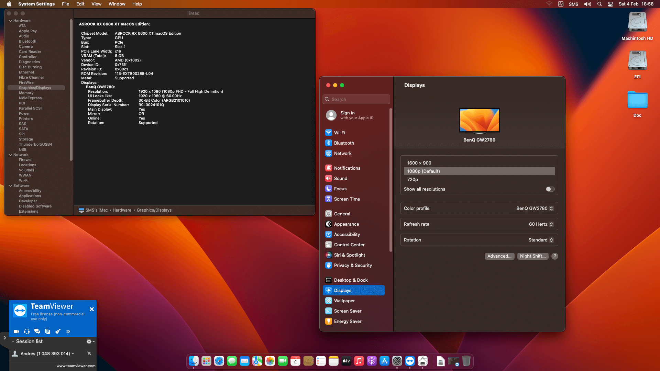Image resolution: width=660 pixels, height=371 pixels.
Task: Open TeamViewer chat bubbles icon
Action: coord(37,331)
